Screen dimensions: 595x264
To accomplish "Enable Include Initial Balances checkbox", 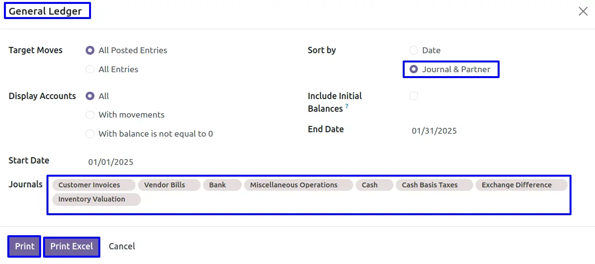I will click(x=414, y=96).
